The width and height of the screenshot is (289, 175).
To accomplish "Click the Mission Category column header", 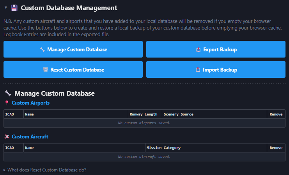I will [206, 148].
